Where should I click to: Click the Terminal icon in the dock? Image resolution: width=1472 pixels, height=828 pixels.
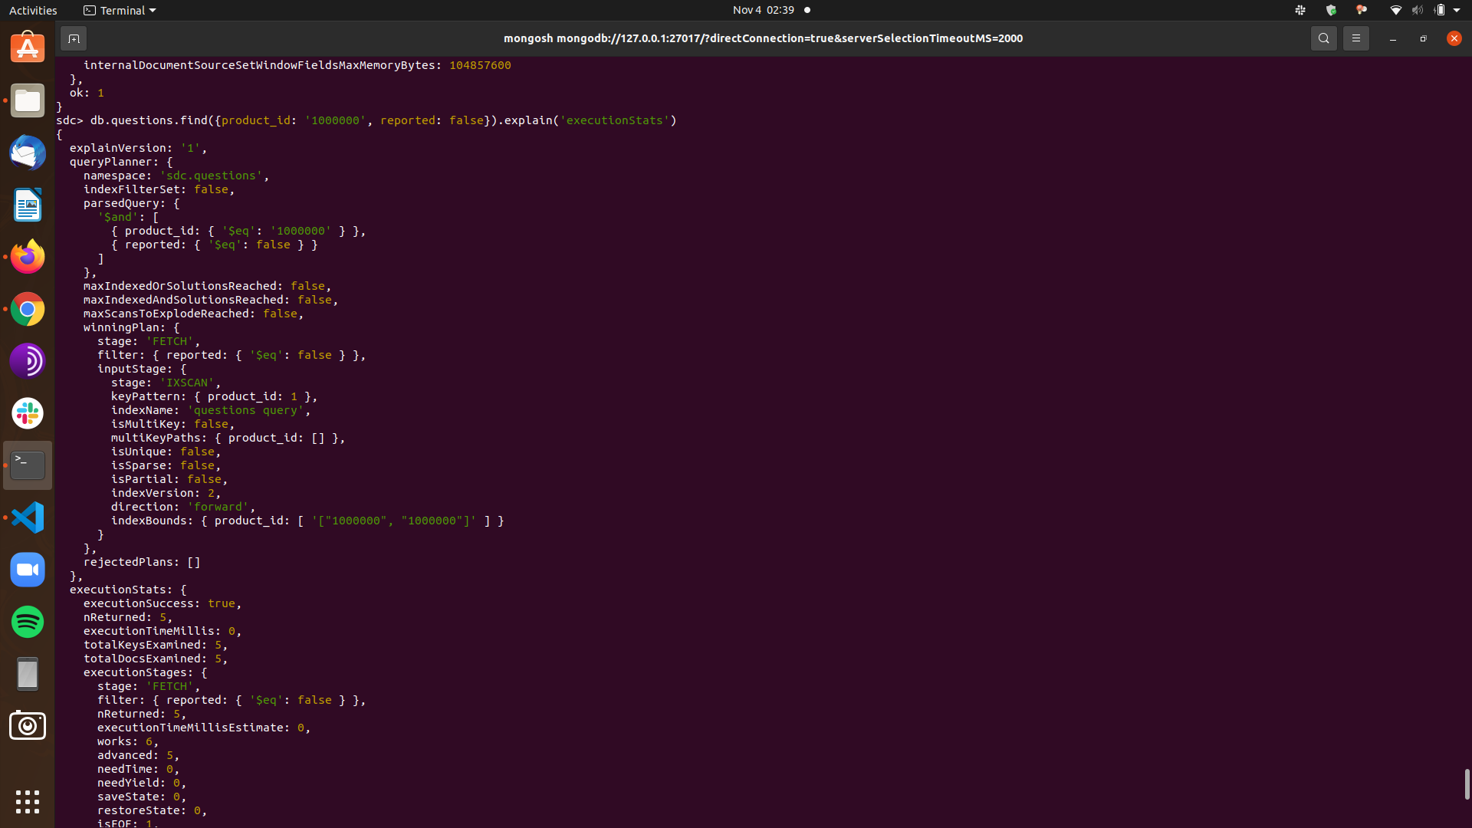tap(28, 465)
